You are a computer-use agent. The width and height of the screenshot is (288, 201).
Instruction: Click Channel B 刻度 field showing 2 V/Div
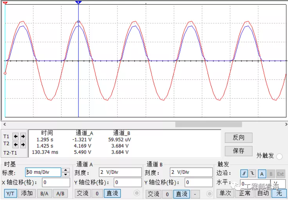pos(191,172)
